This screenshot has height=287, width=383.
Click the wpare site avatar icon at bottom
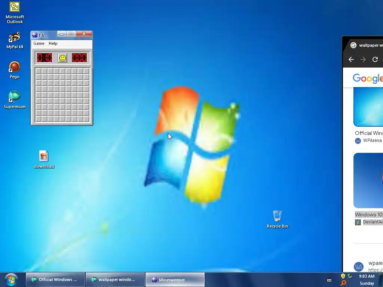[x=359, y=266]
